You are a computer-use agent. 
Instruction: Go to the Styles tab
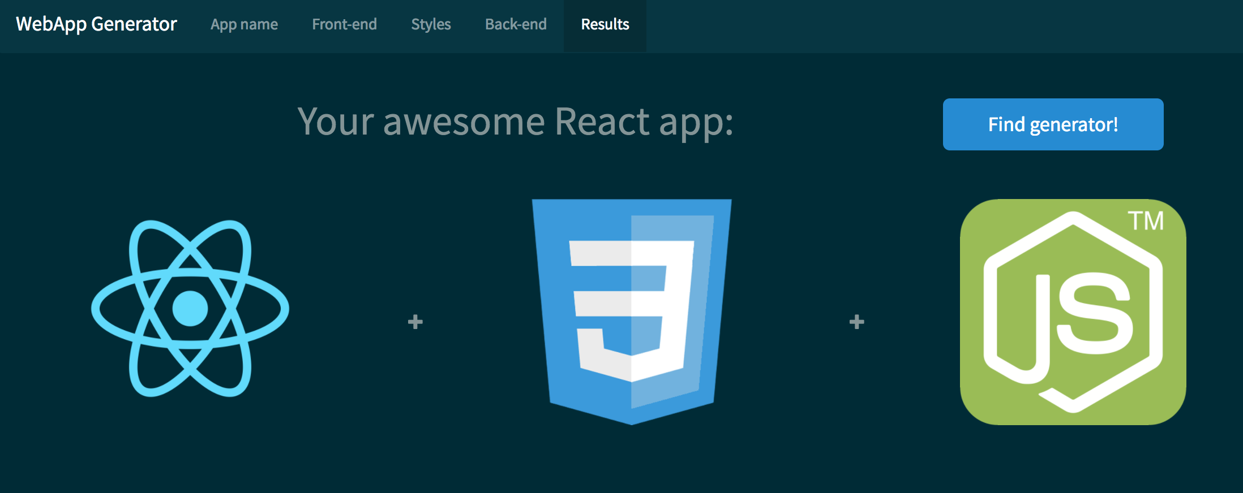431,25
